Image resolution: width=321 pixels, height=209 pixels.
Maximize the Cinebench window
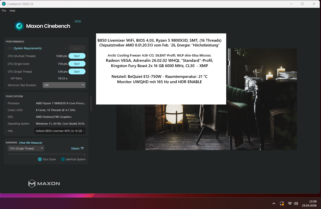click(x=302, y=4)
